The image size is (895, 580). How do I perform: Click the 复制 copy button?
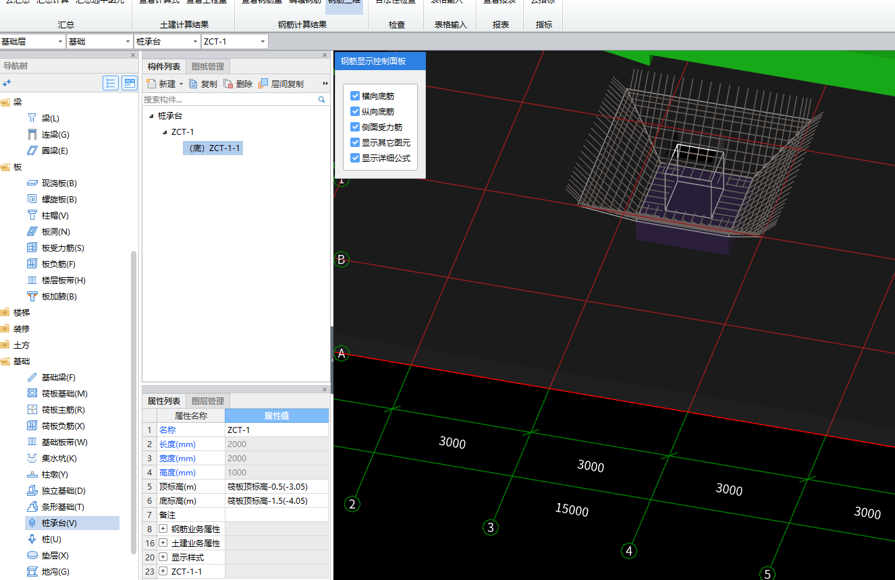(203, 84)
